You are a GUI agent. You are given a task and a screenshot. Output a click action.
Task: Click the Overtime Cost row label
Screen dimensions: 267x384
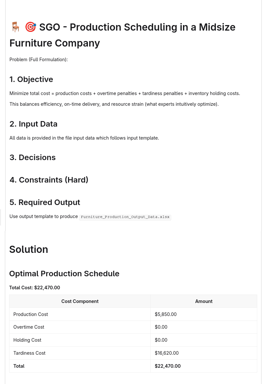[29, 327]
